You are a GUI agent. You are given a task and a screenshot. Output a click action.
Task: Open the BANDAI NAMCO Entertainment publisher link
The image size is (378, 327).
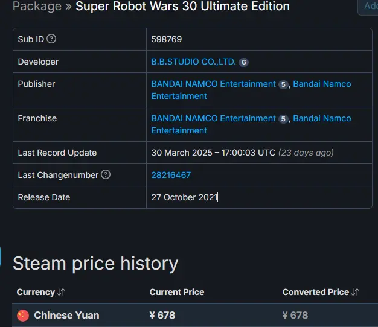(x=213, y=84)
